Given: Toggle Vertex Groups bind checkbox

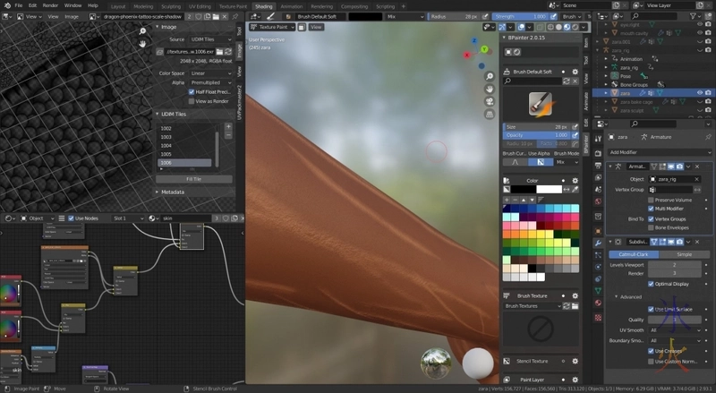Looking at the screenshot, I should click(651, 219).
